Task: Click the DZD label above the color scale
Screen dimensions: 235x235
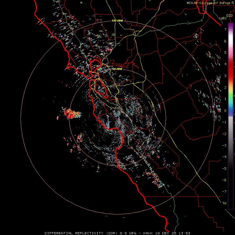Action: coord(230,16)
